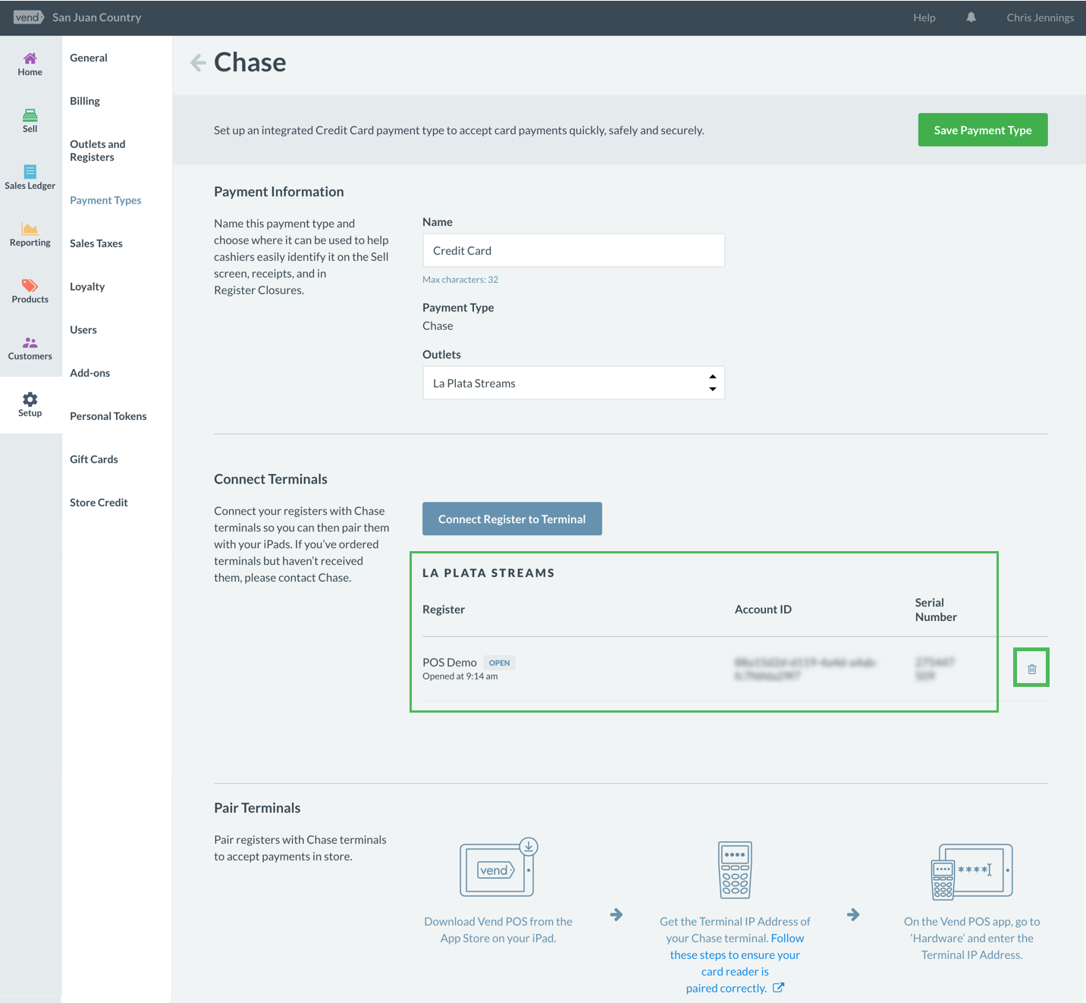Open the General settings menu item
The width and height of the screenshot is (1086, 1003).
pyautogui.click(x=89, y=58)
